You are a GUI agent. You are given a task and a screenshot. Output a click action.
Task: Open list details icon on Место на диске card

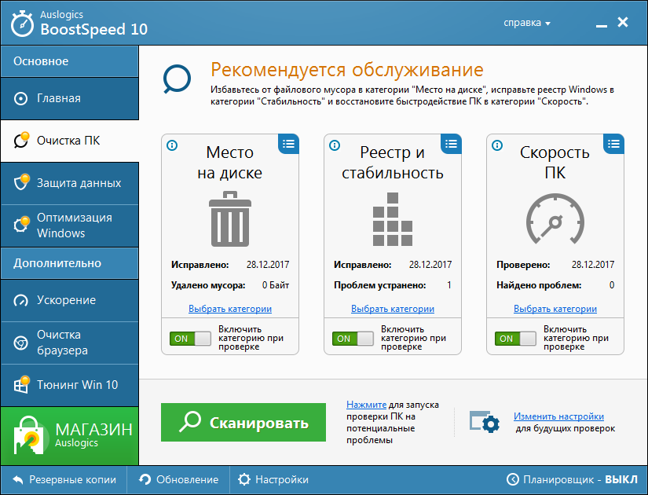pyautogui.click(x=288, y=144)
